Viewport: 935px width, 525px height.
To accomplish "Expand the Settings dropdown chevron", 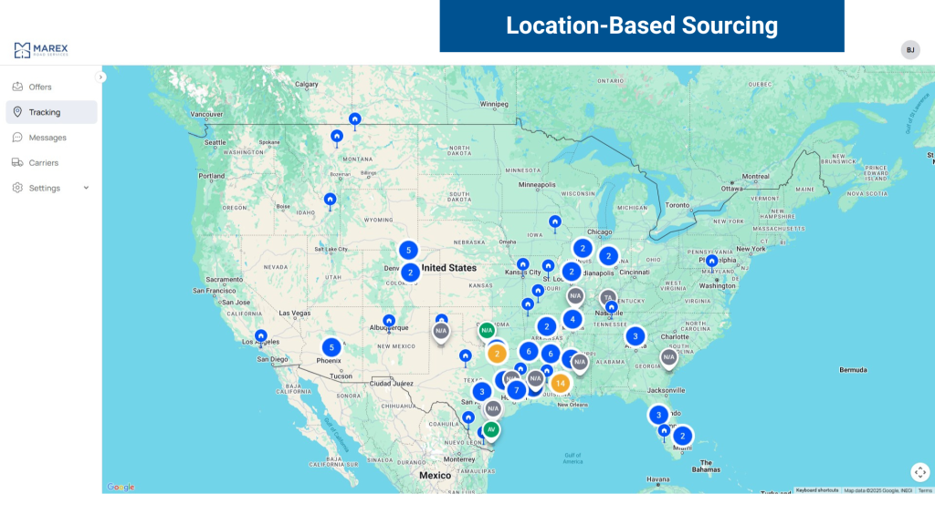I will click(x=87, y=188).
